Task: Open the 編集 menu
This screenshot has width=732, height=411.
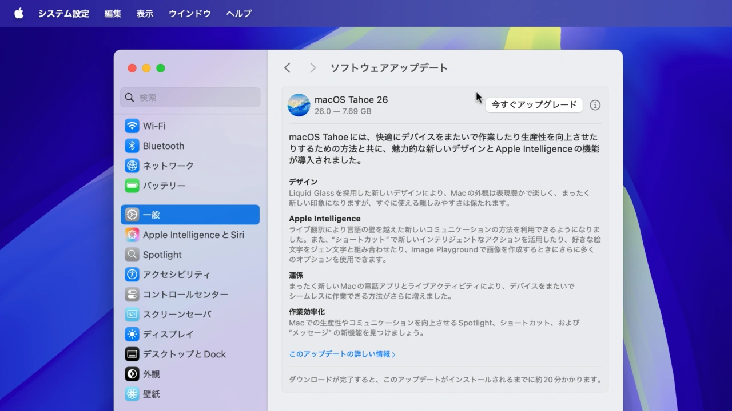Action: tap(113, 13)
